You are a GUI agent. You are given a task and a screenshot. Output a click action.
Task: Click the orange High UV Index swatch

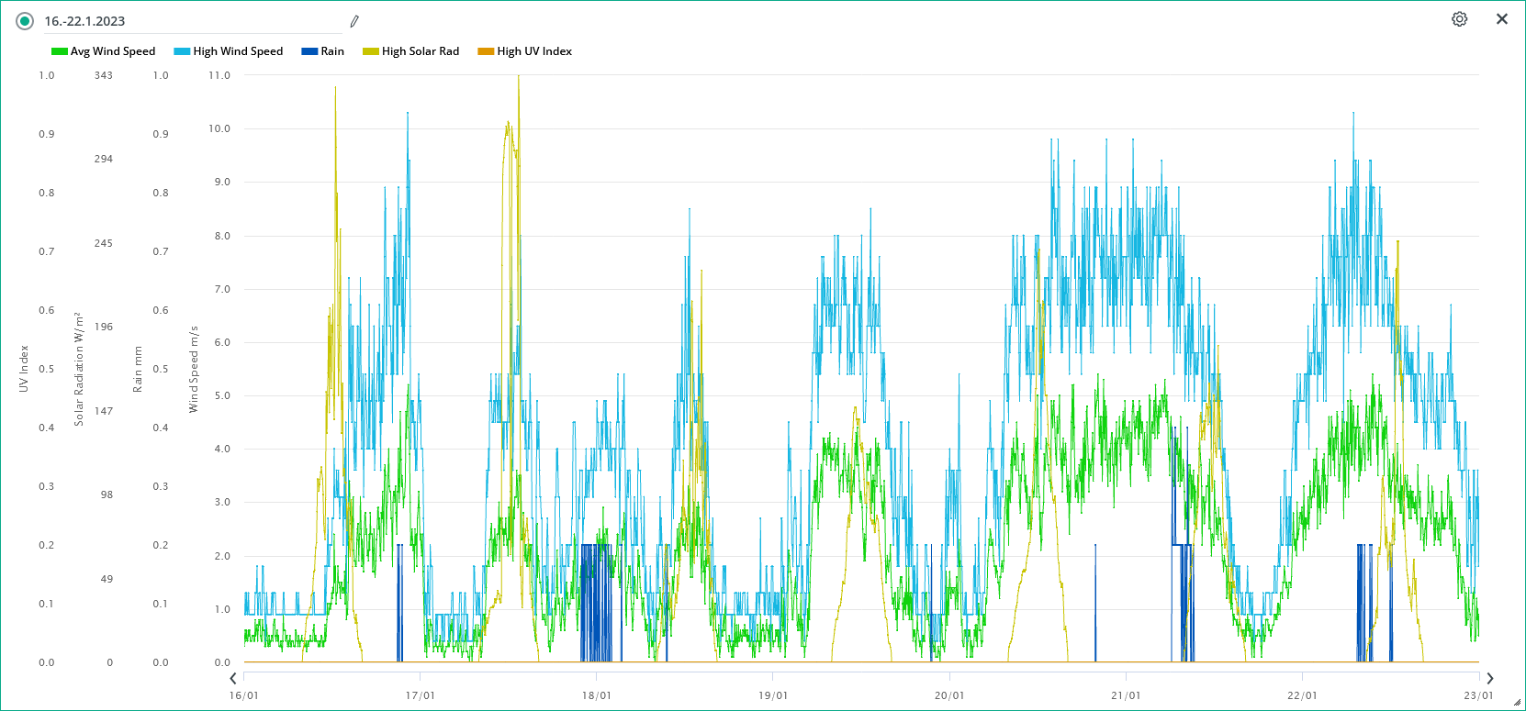[486, 51]
